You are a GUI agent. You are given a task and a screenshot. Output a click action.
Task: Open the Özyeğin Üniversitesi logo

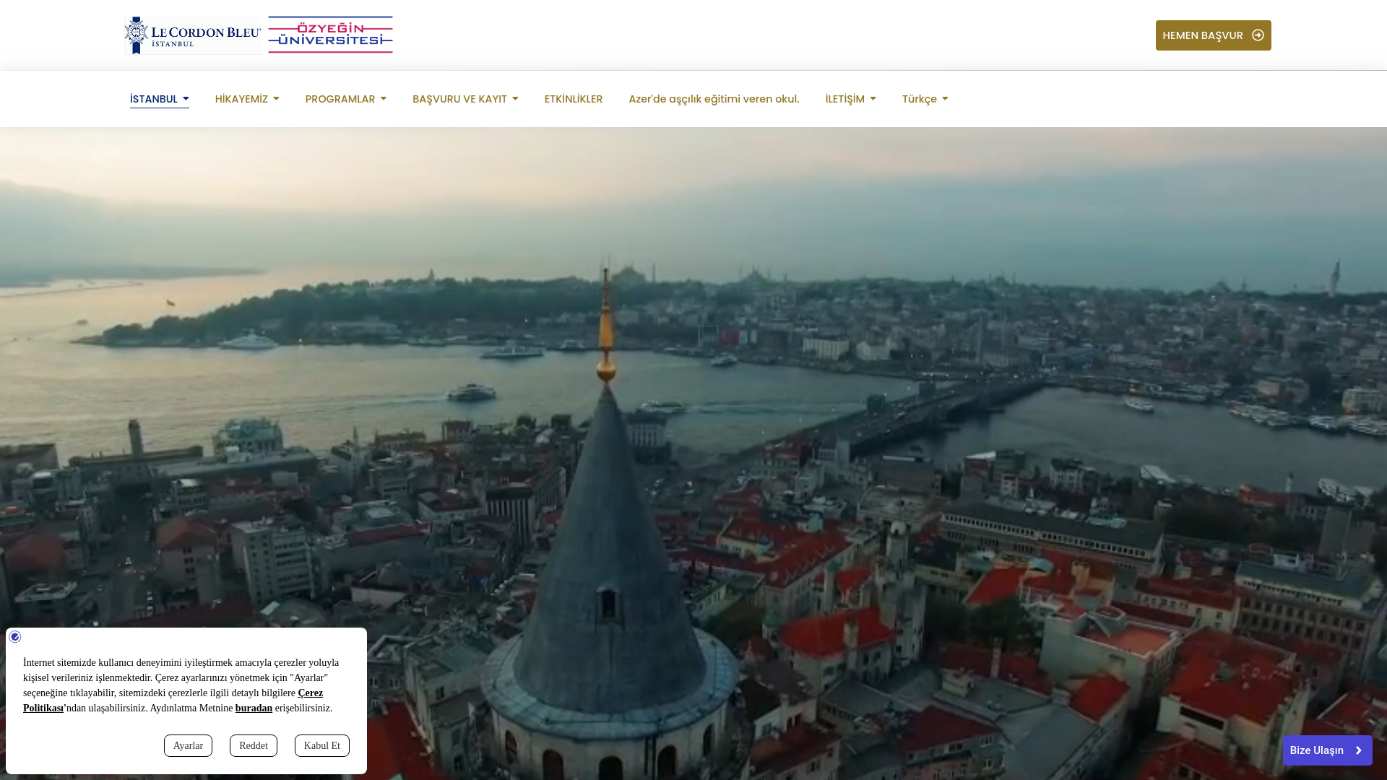(330, 35)
